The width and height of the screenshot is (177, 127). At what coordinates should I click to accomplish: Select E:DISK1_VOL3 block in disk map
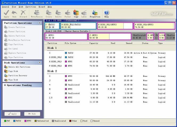click(115, 26)
